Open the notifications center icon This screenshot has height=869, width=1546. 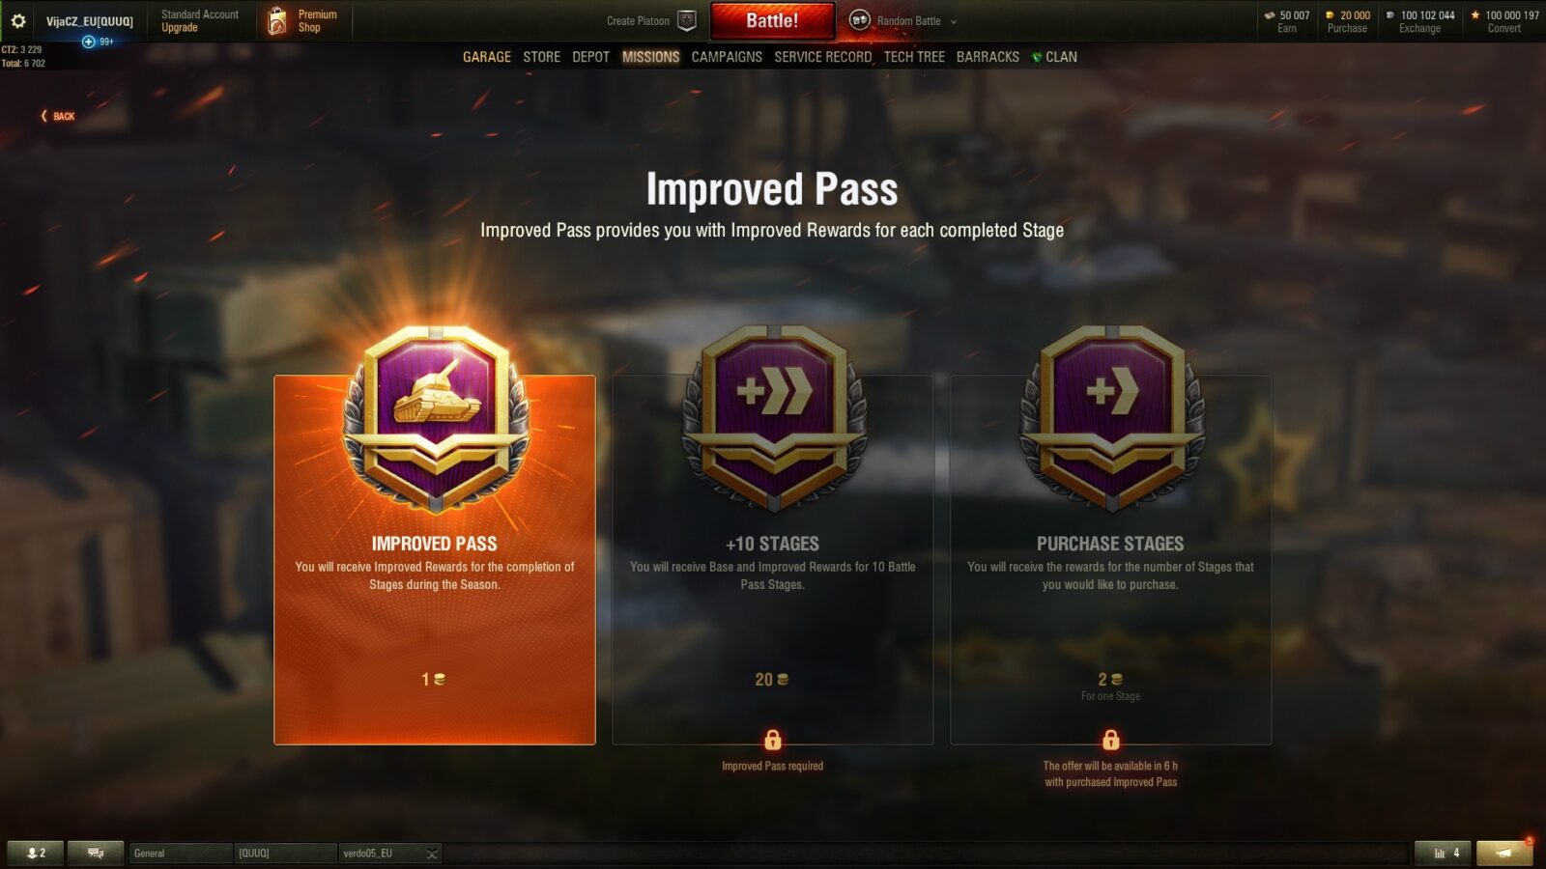click(x=1503, y=853)
